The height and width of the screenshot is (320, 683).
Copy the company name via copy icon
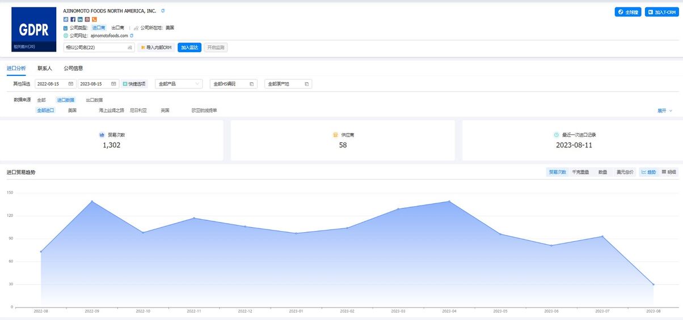pyautogui.click(x=163, y=11)
